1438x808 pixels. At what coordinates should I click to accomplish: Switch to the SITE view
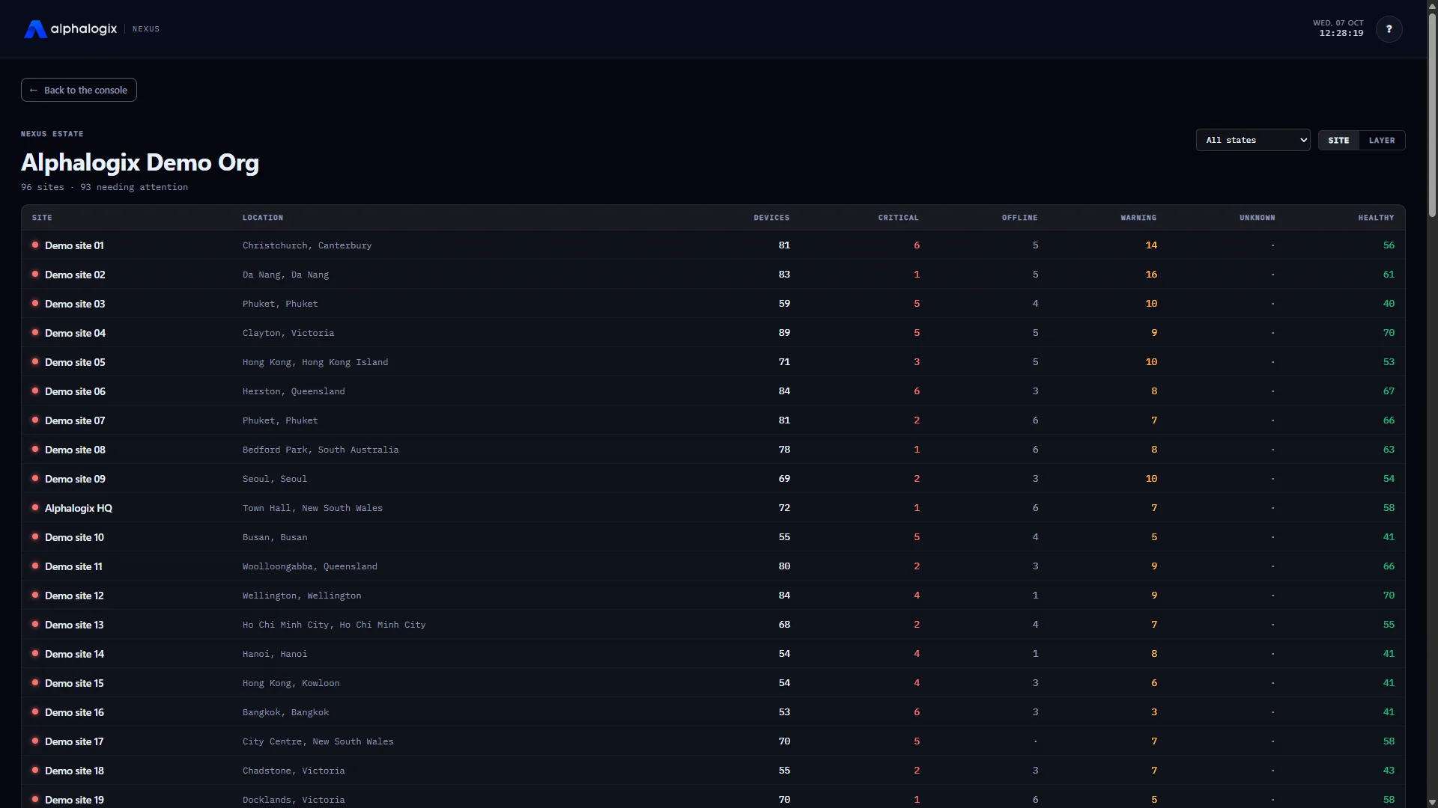(1338, 140)
